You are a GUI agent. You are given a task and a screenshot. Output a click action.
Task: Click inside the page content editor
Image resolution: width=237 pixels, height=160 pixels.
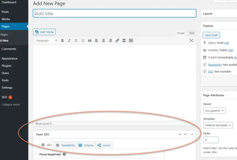[115, 83]
